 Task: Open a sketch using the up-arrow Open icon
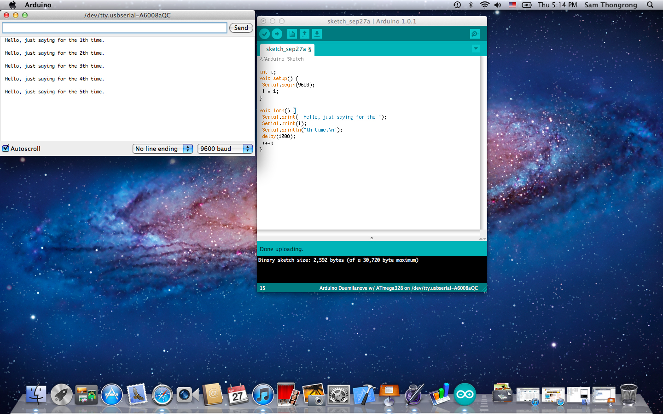click(x=304, y=34)
